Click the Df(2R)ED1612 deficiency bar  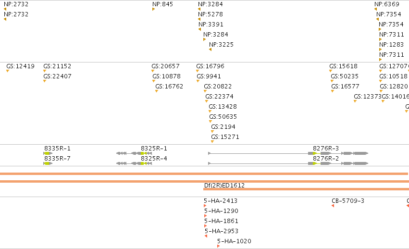click(306, 189)
